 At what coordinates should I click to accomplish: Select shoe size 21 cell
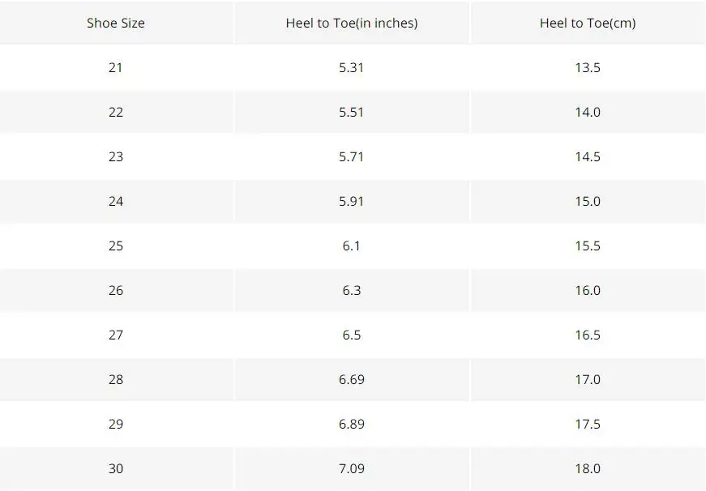point(116,67)
